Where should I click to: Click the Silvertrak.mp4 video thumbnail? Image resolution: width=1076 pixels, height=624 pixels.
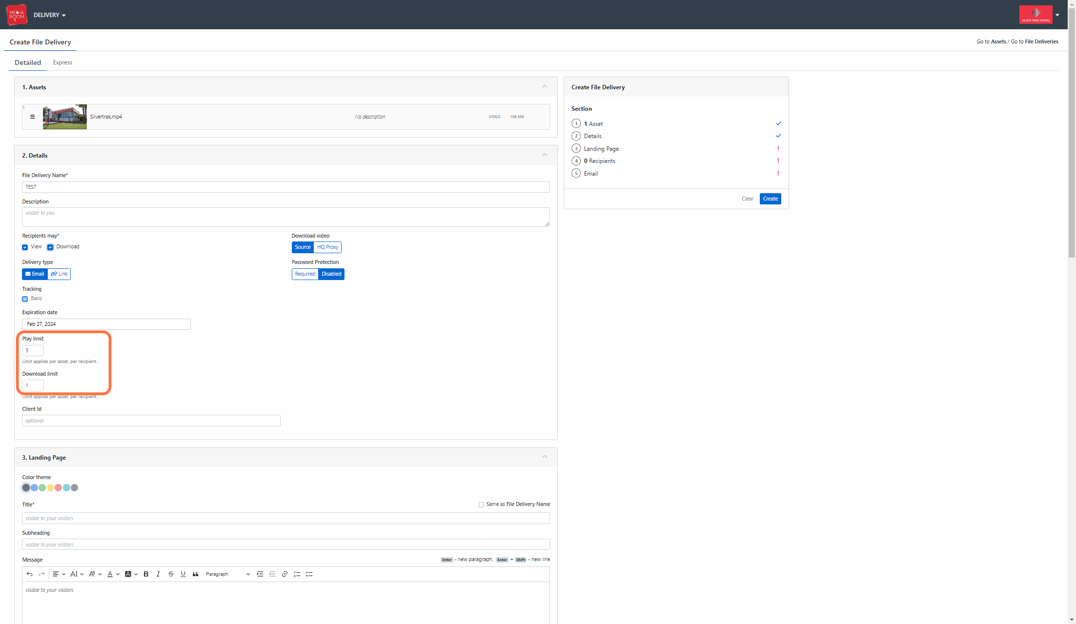pos(65,117)
